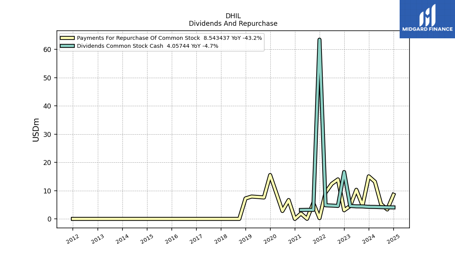The image size is (455, 256).
Task: Click the x-axis label 2013
Action: tap(97, 239)
